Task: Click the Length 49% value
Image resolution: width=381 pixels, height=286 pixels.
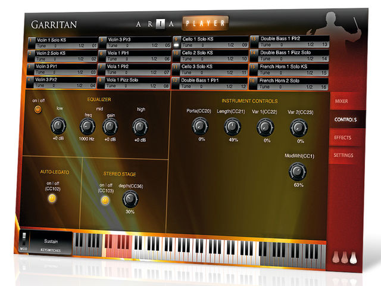Action: (233, 140)
